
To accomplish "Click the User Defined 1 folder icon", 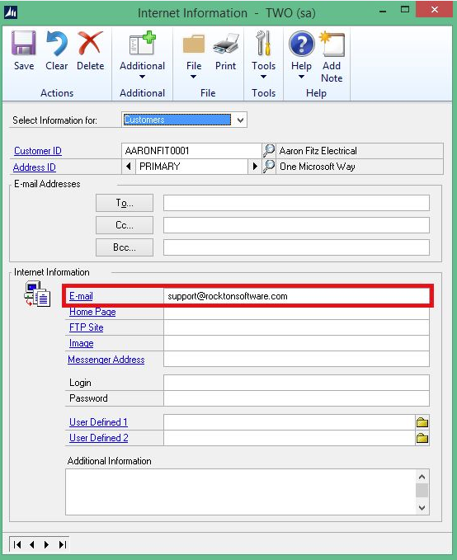I will (x=422, y=422).
